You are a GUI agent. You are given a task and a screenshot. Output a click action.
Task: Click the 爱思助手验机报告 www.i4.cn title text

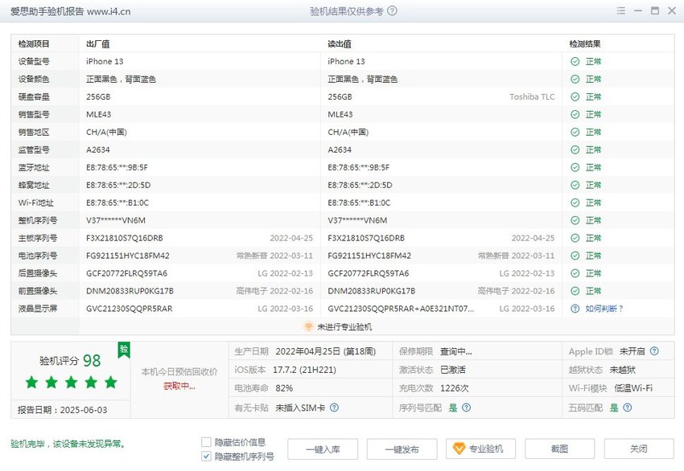coord(70,11)
